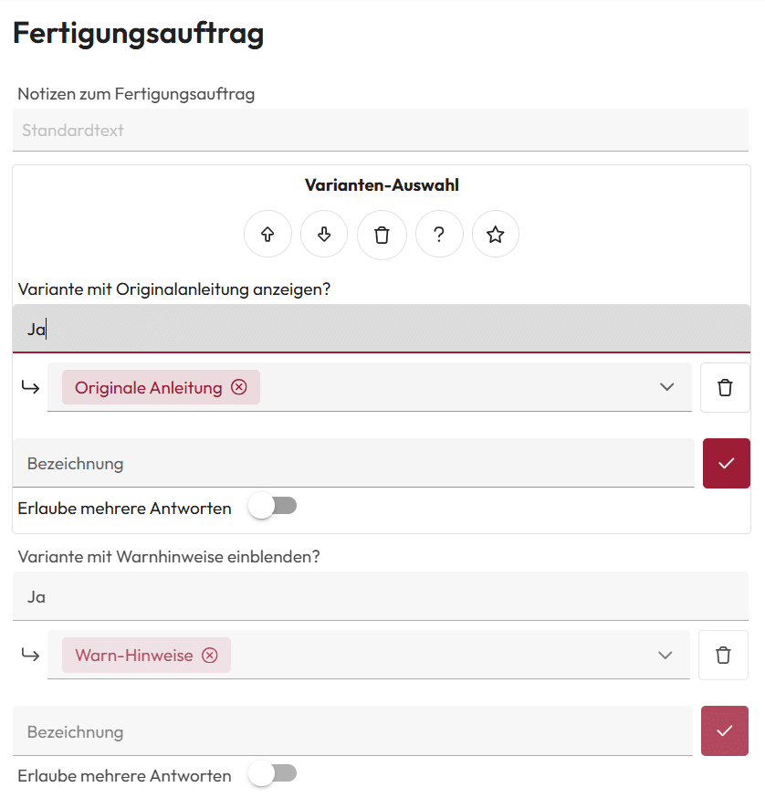This screenshot has height=798, width=765.
Task: Select the Fertigungsauftrag heading
Action: (x=138, y=33)
